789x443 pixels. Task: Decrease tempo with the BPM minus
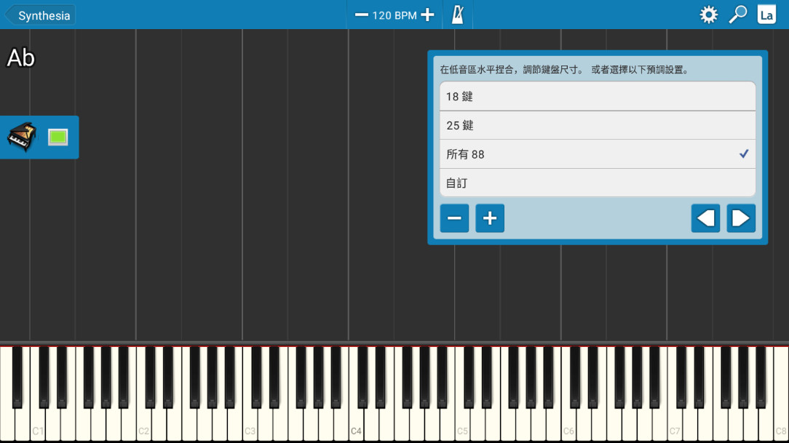coord(361,15)
